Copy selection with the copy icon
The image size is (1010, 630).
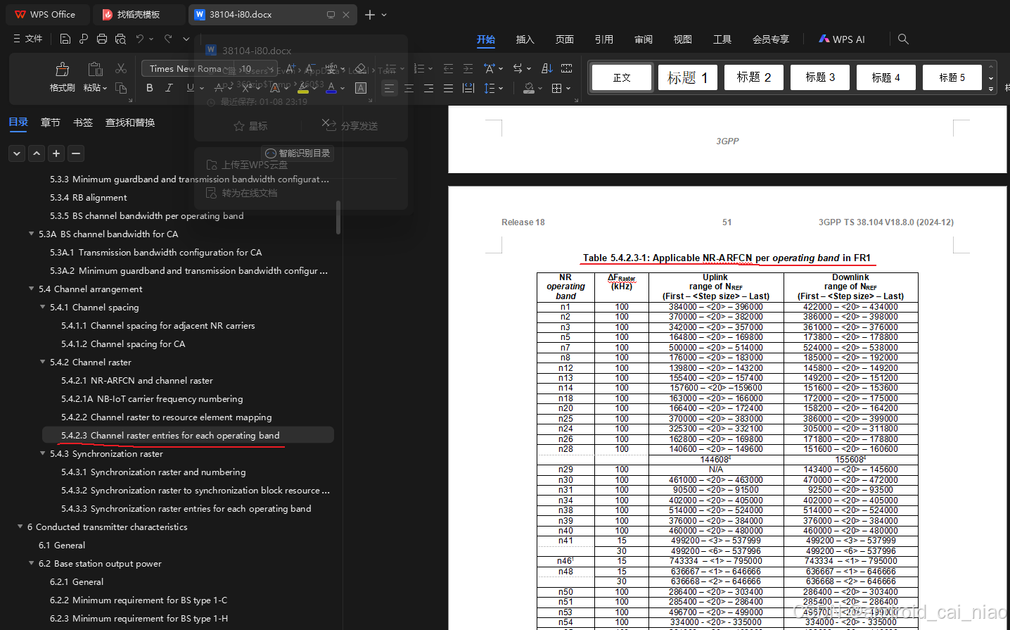click(x=121, y=88)
